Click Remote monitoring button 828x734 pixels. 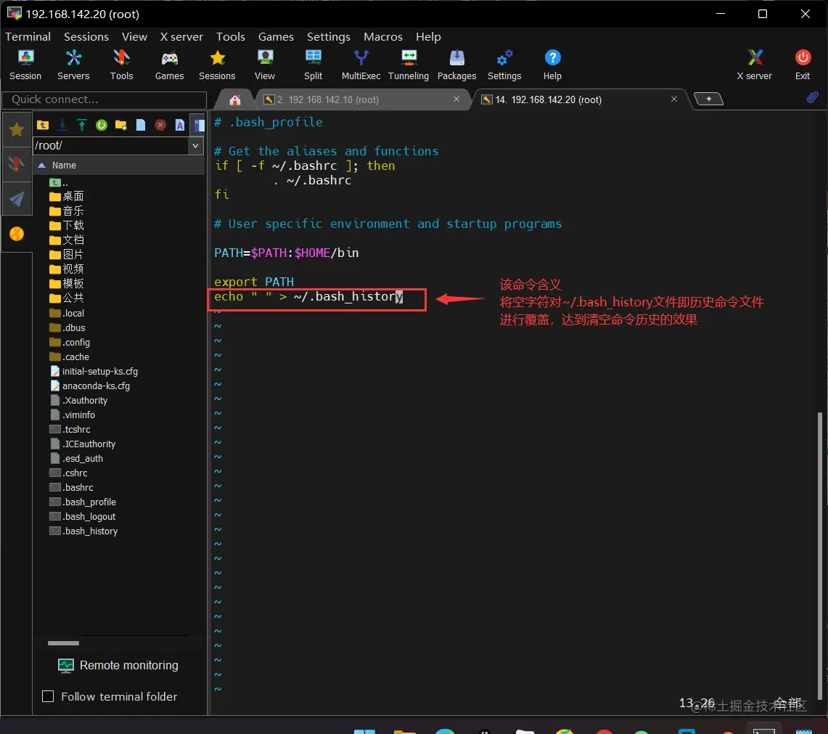click(x=118, y=665)
